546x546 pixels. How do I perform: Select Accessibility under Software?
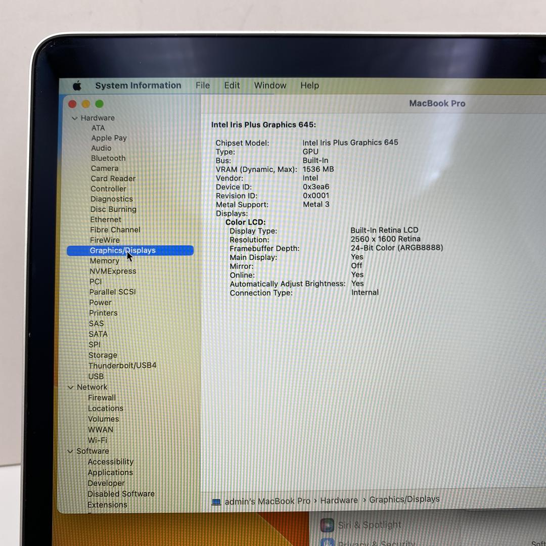[x=111, y=462]
